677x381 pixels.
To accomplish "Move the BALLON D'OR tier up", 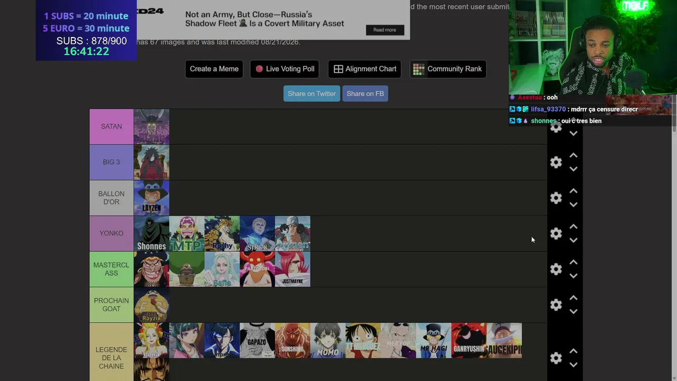I will pos(573,191).
